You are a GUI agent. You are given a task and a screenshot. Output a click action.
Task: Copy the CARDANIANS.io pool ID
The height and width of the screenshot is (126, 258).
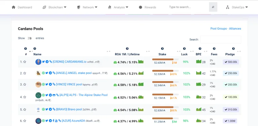99,62
